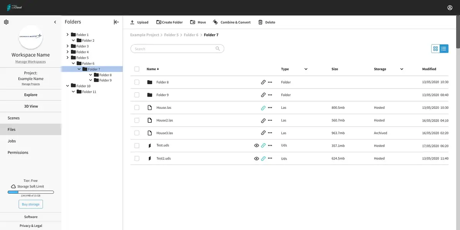Click the link icon for Test.uds
This screenshot has height=230, width=460.
263,146
